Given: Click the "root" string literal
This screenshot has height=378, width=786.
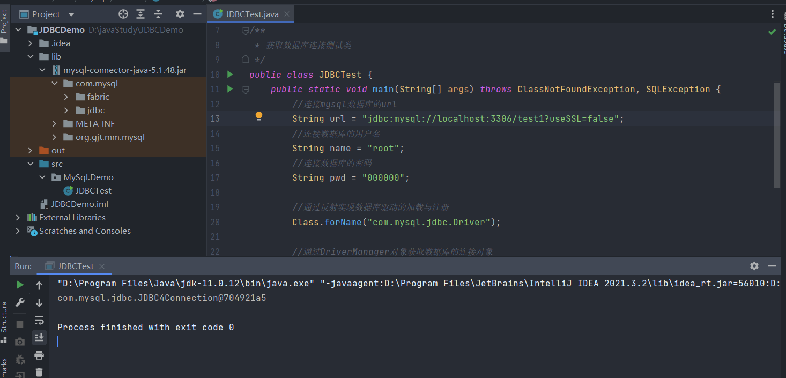Looking at the screenshot, I should pyautogui.click(x=383, y=148).
